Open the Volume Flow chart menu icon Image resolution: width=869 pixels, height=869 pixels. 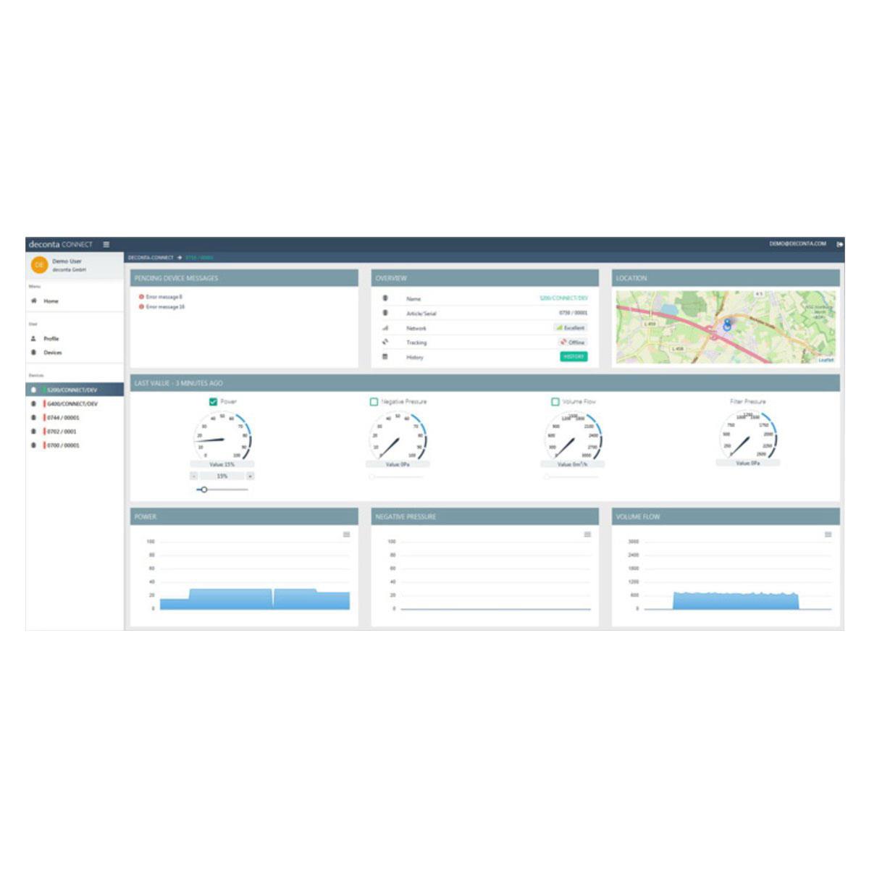[828, 534]
